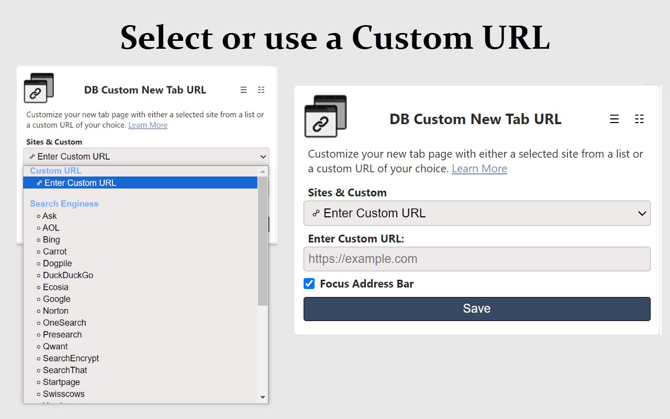Image resolution: width=670 pixels, height=419 pixels.
Task: Click the extension logo in right popup
Action: pos(326,116)
